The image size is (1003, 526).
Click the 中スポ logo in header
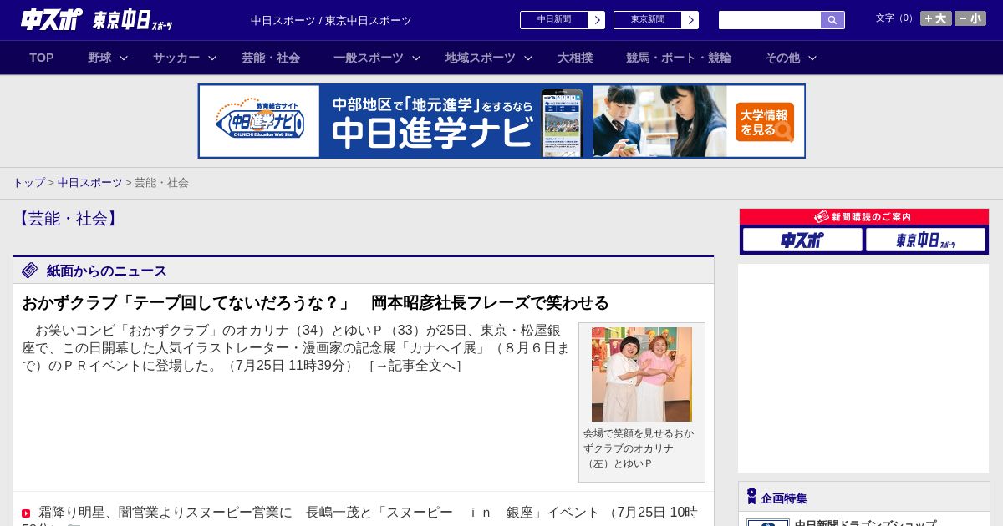click(x=52, y=19)
